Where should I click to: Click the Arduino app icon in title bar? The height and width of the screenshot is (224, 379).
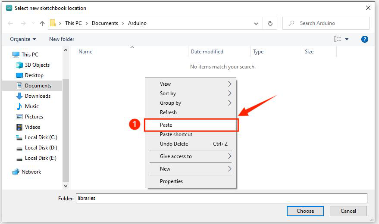[9, 8]
